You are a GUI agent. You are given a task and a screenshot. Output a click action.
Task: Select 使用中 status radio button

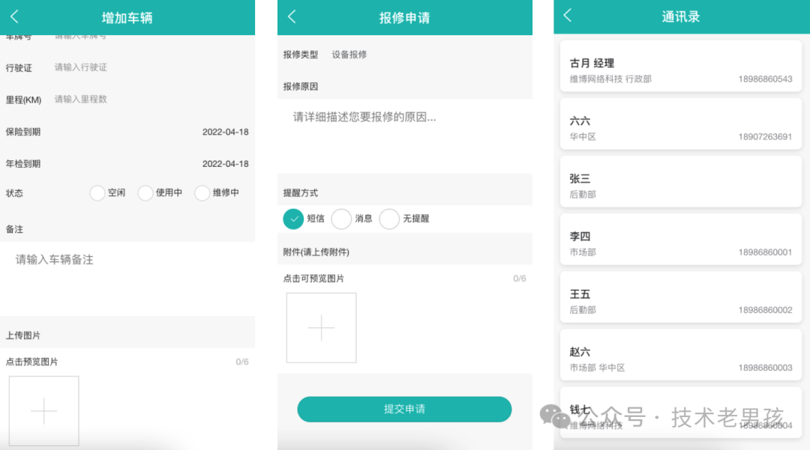click(x=145, y=193)
